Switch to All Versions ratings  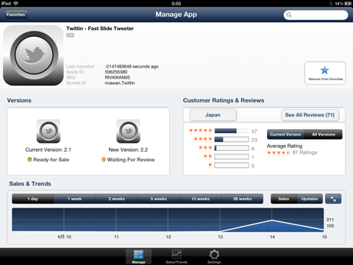[x=324, y=134]
